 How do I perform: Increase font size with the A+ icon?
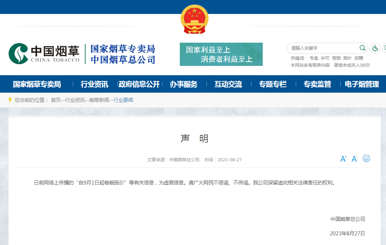tap(343, 159)
